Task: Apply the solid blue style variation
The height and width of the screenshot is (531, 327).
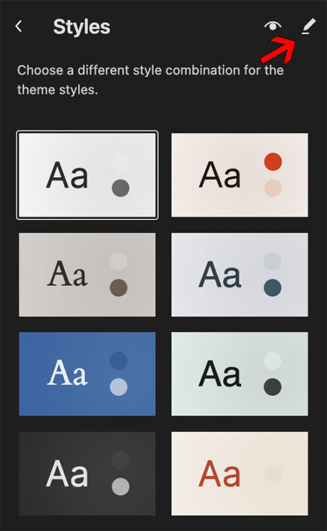Action: 87,374
